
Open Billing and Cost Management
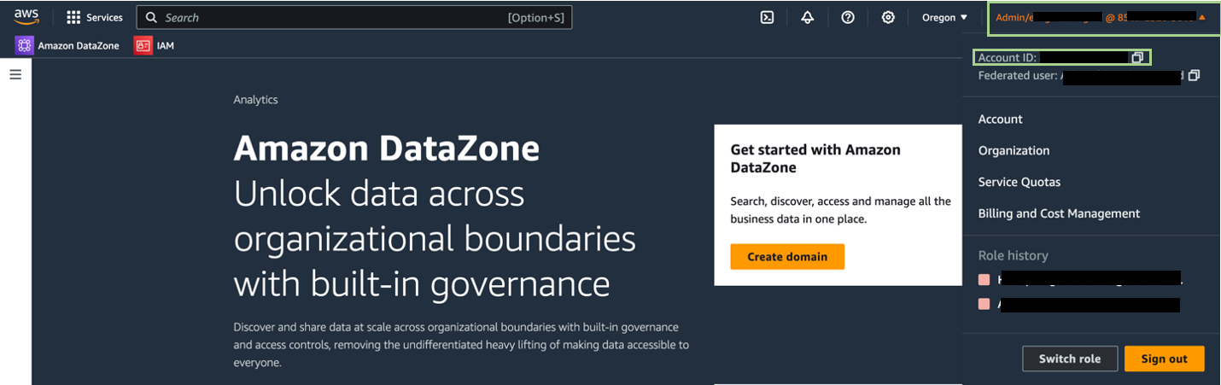[1059, 213]
